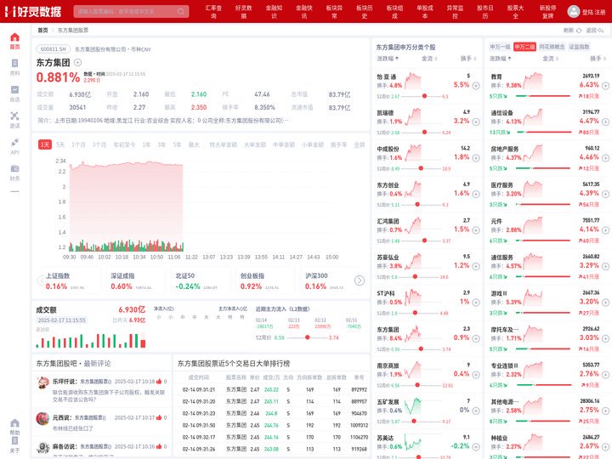The height and width of the screenshot is (459, 612).
Task: Click the 注册 register link
Action: click(x=600, y=12)
